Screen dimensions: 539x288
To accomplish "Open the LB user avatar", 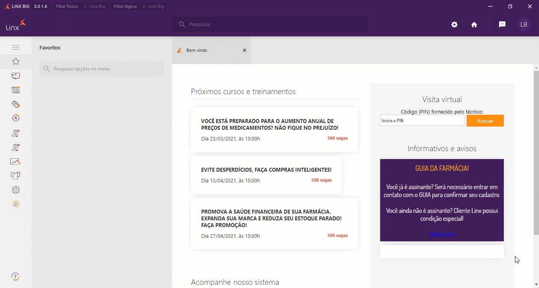I will click(524, 25).
